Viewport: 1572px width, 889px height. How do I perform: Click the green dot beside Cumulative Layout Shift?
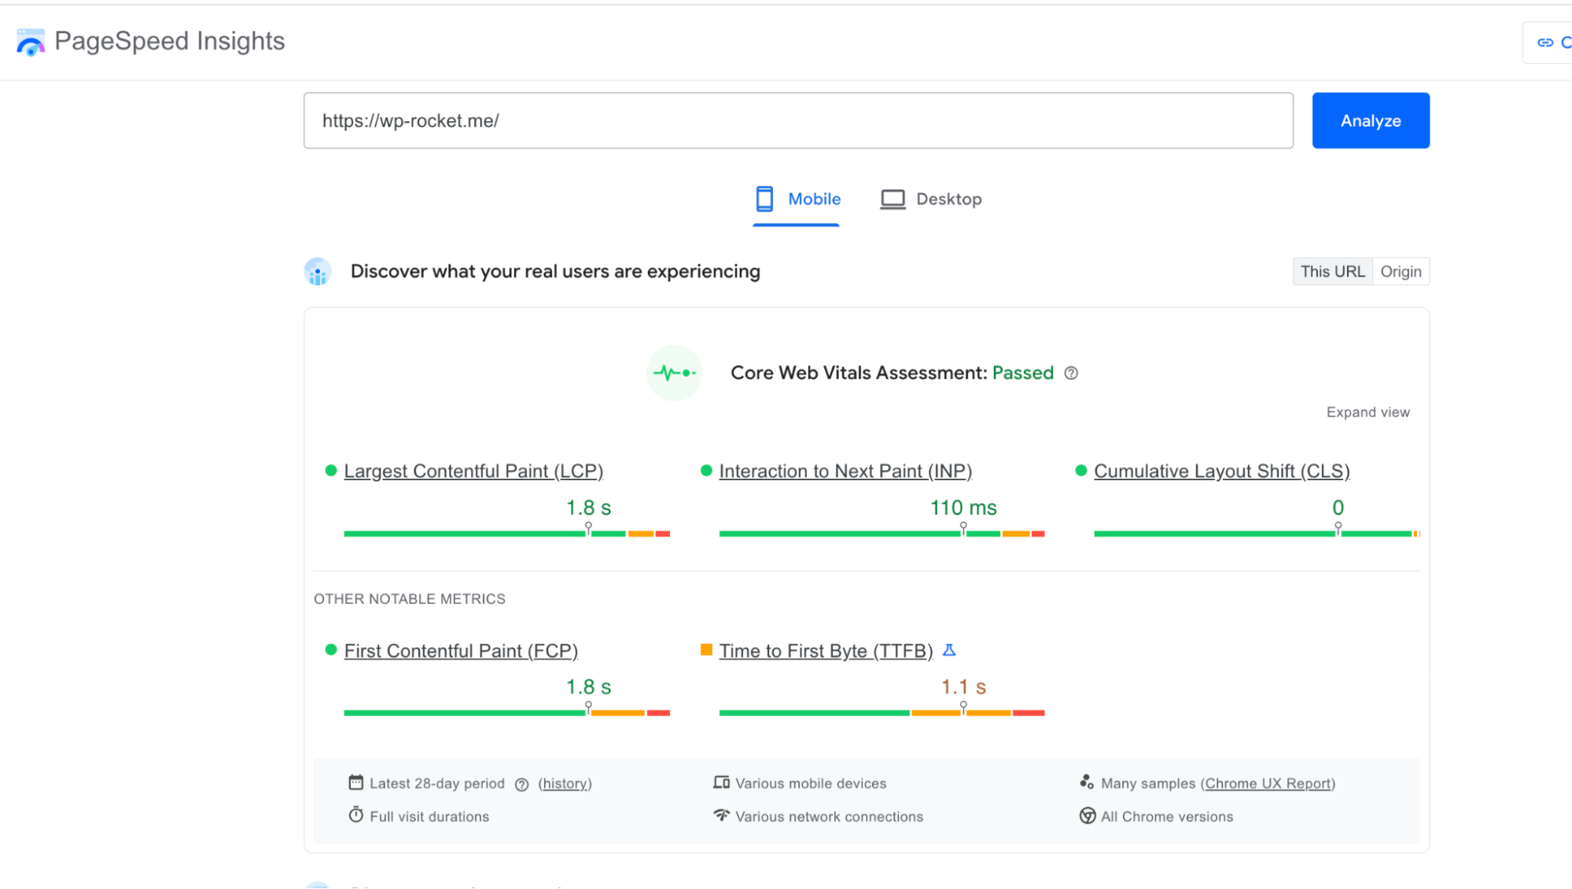(x=1081, y=471)
